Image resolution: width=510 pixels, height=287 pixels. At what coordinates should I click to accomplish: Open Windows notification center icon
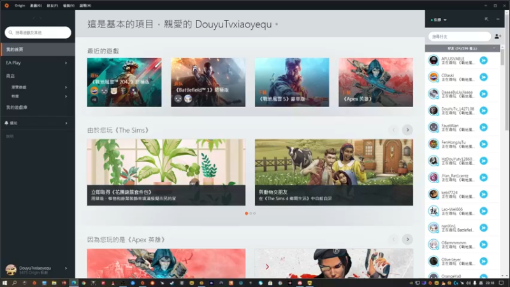click(x=501, y=283)
